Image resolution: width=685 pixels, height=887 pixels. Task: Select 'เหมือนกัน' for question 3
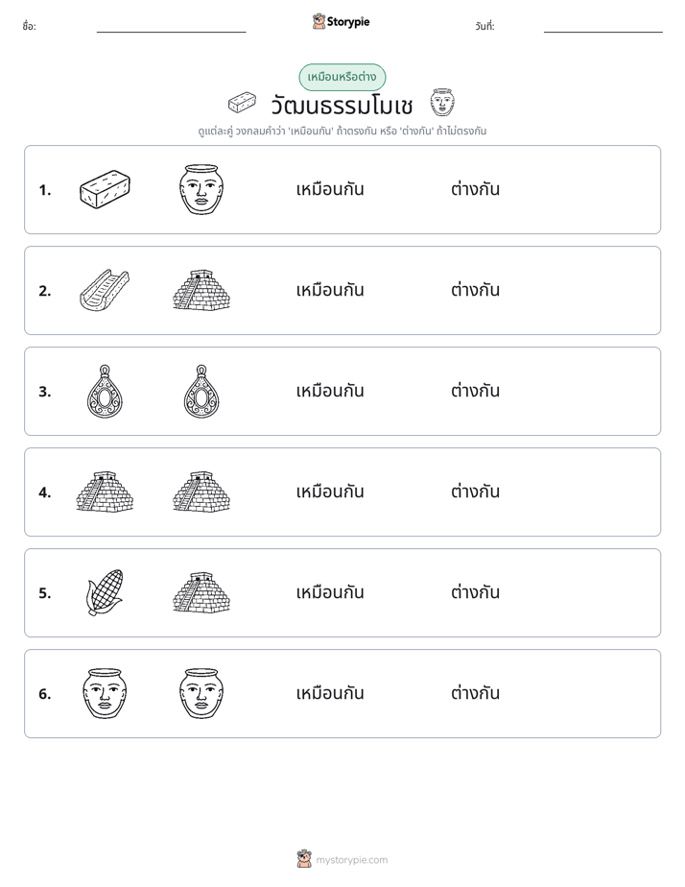click(x=330, y=392)
